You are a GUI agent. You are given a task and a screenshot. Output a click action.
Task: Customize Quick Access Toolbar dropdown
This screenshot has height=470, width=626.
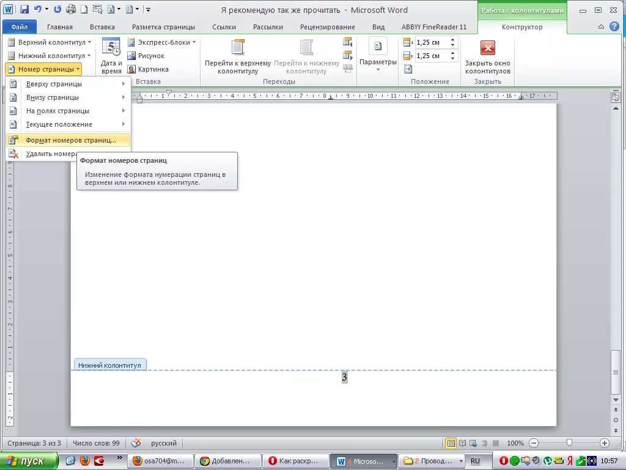tap(148, 9)
